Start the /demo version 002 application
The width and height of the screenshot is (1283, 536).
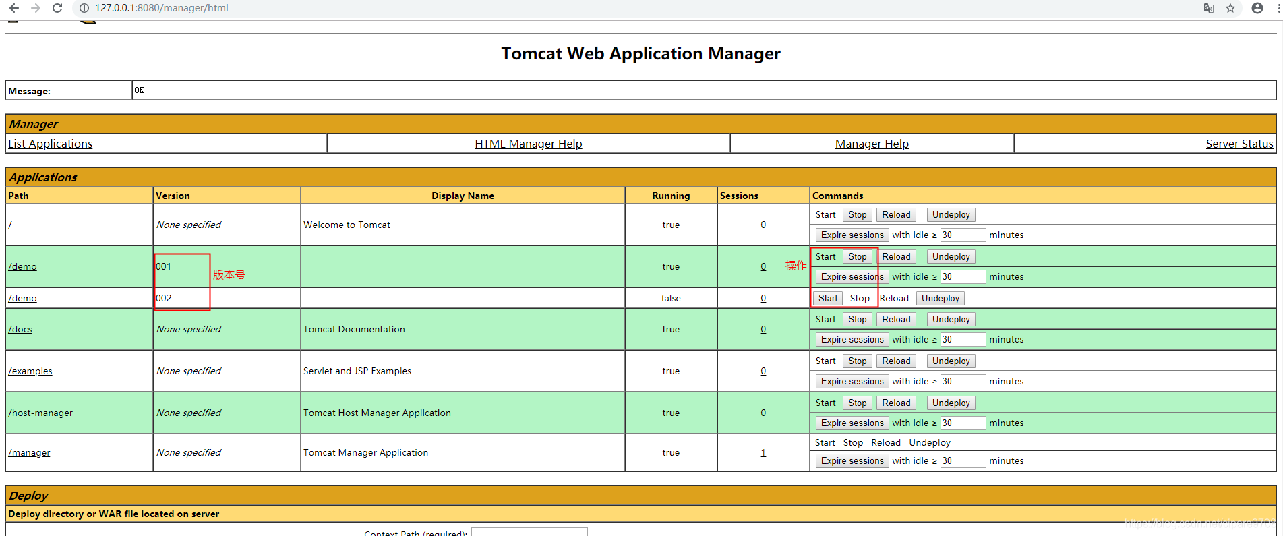[x=828, y=298]
